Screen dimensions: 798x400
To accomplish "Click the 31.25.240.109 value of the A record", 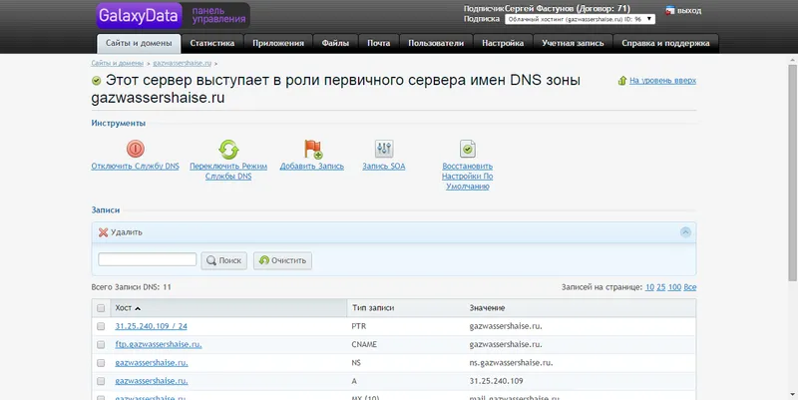I will click(x=496, y=381).
